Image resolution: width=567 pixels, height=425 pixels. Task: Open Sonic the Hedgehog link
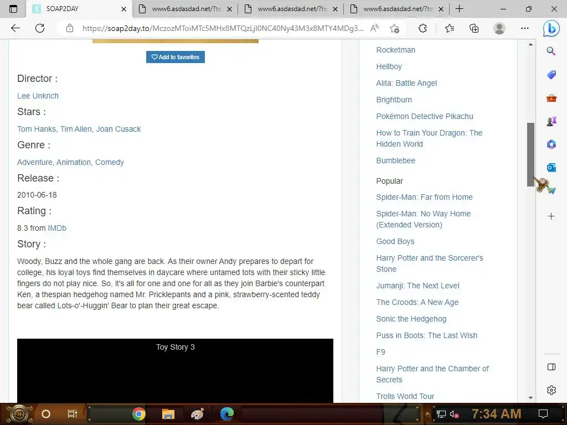pyautogui.click(x=411, y=319)
